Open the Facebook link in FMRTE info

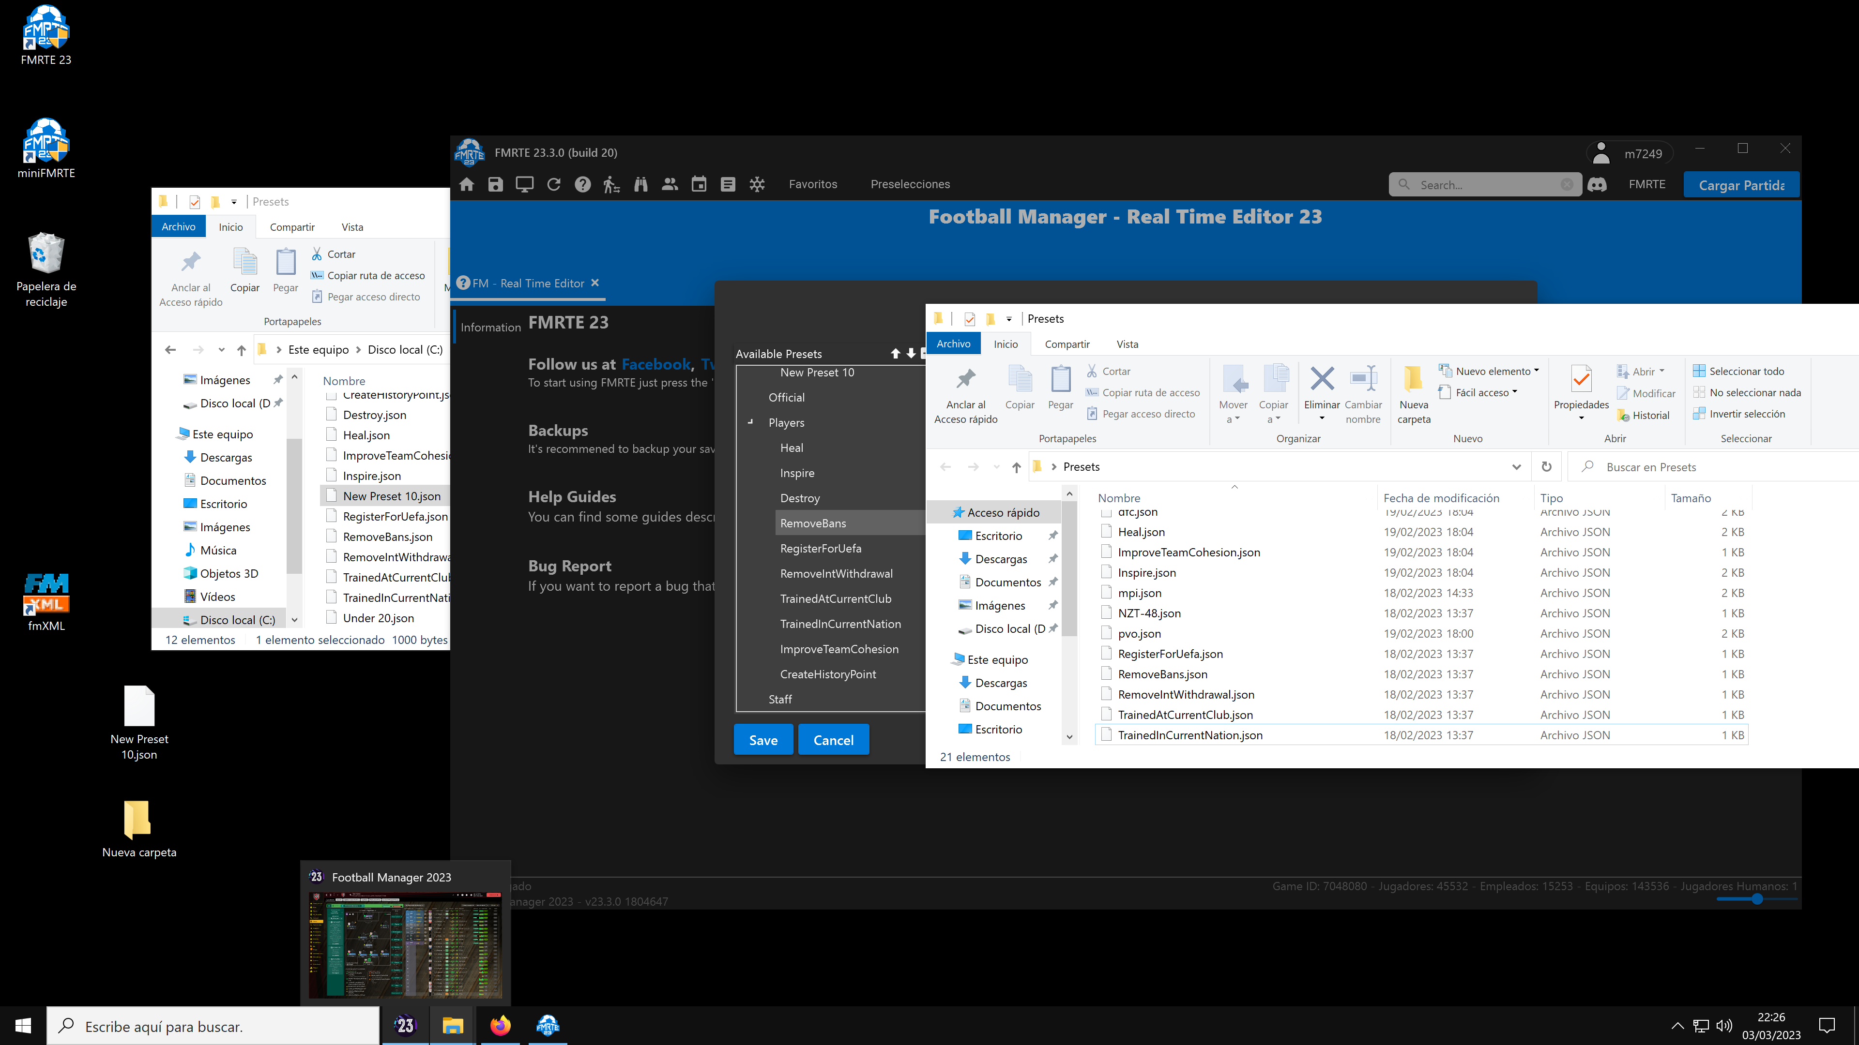tap(656, 364)
